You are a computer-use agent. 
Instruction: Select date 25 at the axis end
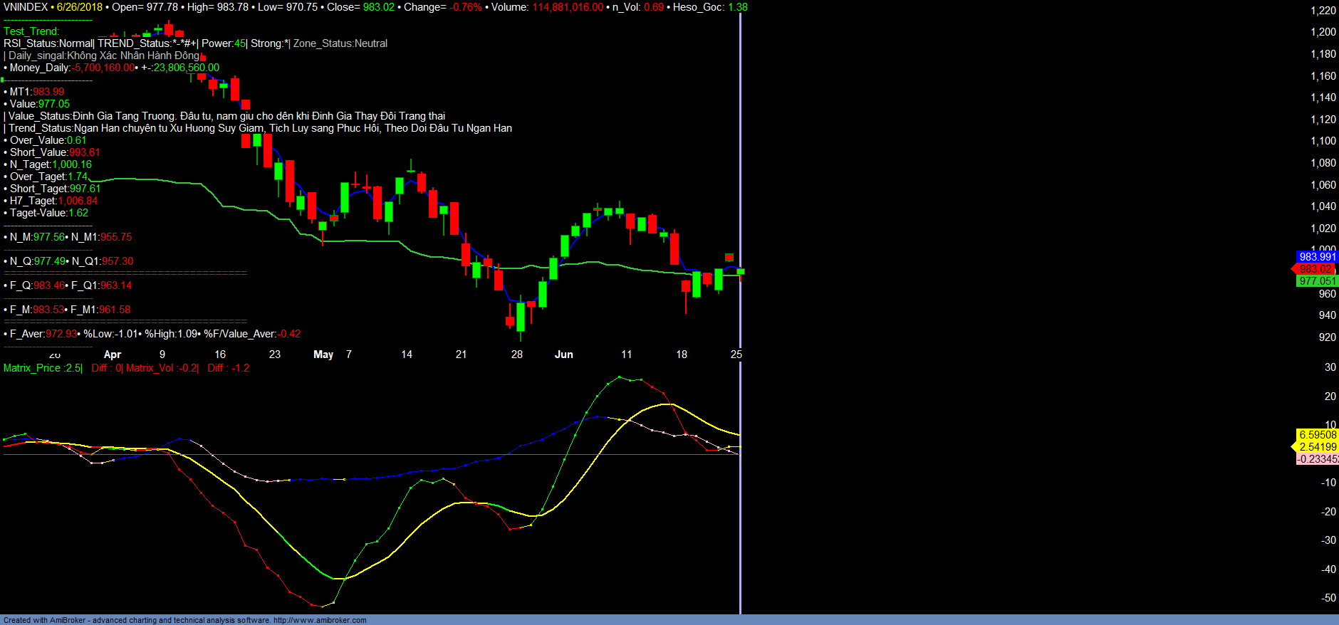tap(736, 354)
